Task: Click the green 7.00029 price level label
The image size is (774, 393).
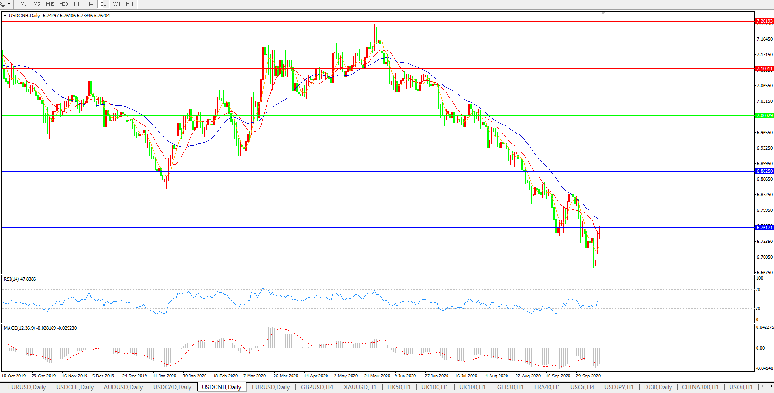Action: (764, 116)
